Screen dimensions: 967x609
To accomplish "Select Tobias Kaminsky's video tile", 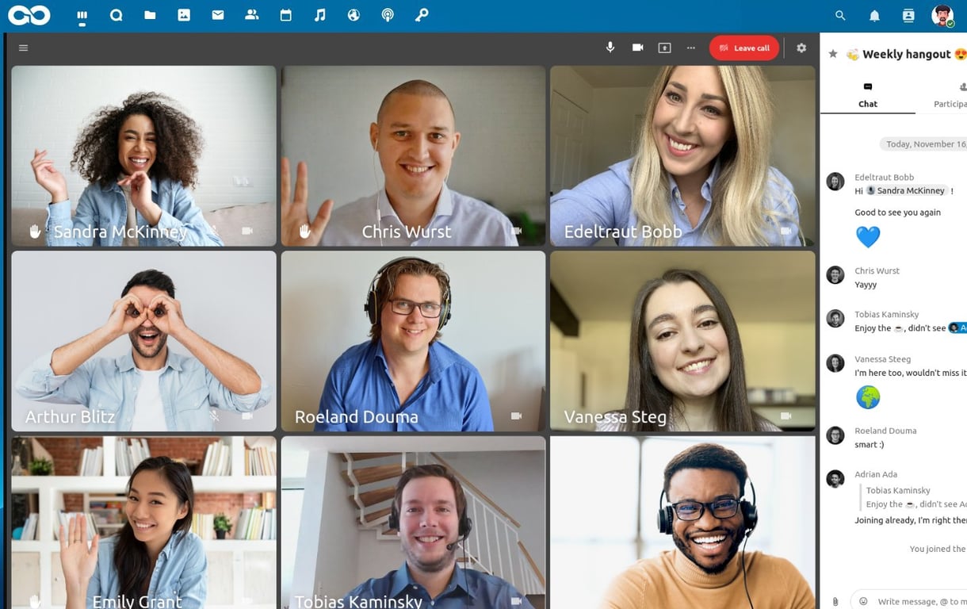I will pos(413,523).
